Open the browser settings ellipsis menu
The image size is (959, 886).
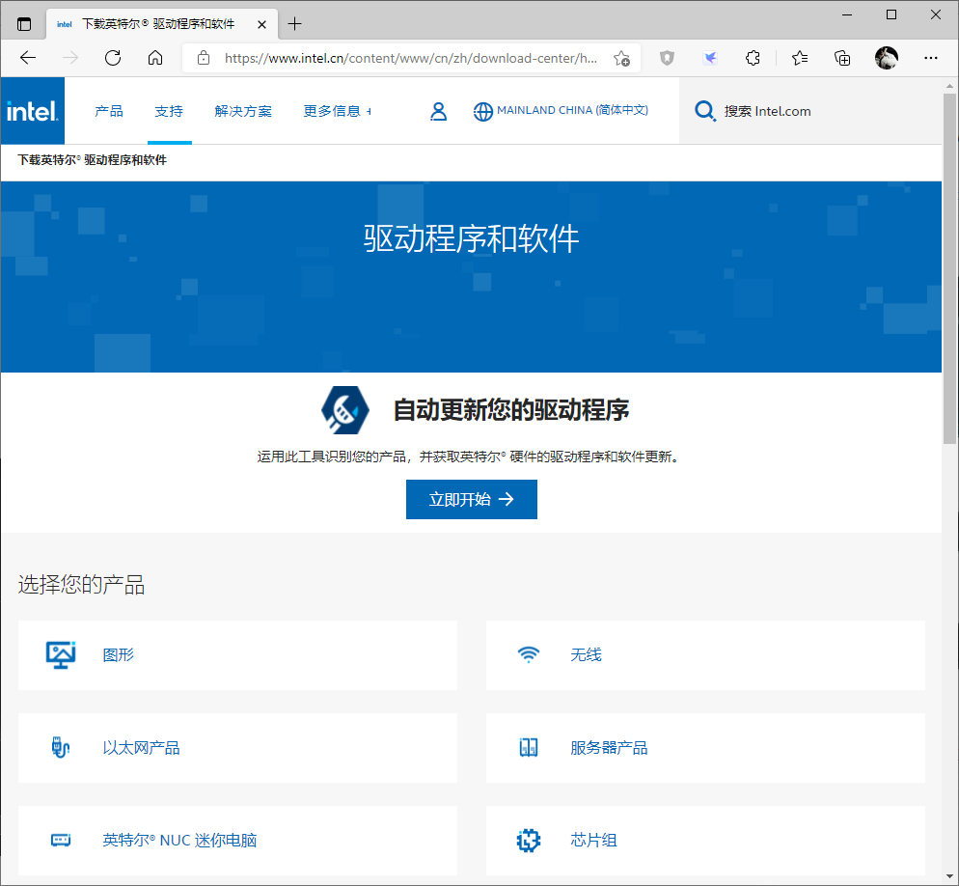tap(931, 58)
